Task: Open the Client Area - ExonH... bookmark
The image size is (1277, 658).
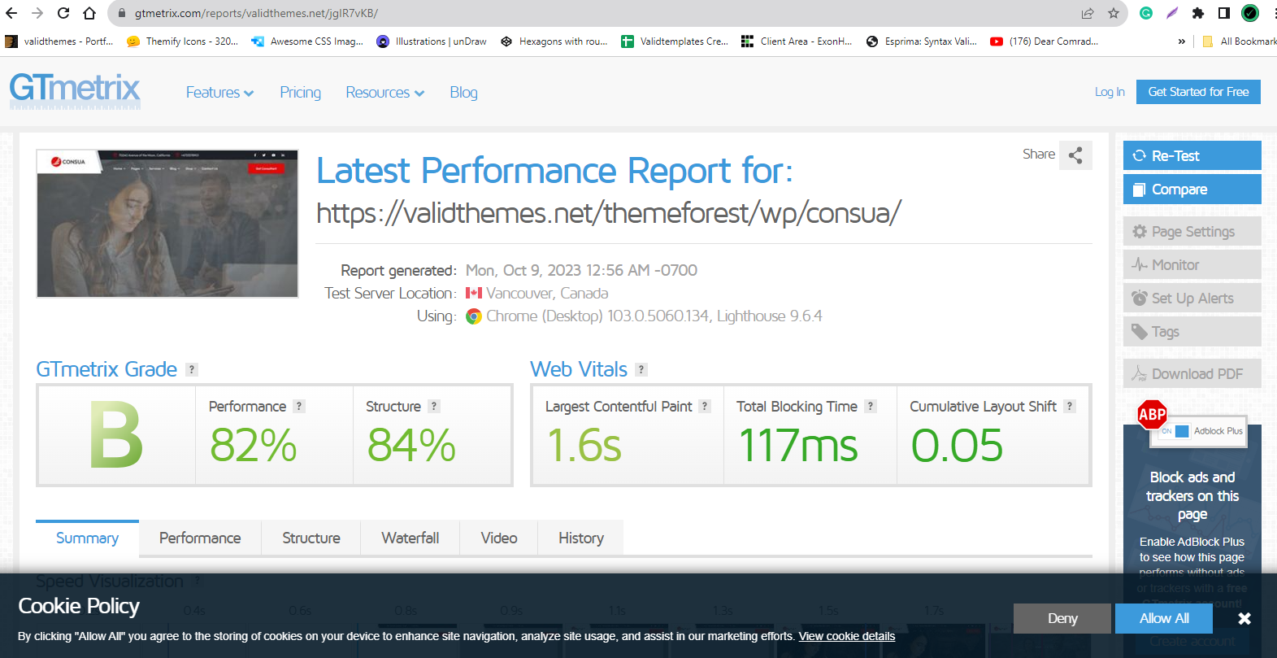Action: pyautogui.click(x=797, y=41)
